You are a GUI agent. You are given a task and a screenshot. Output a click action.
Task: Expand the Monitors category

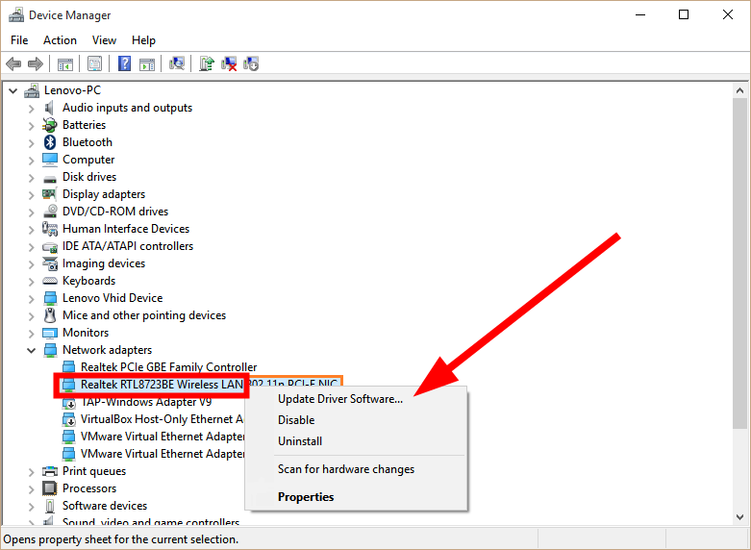31,334
